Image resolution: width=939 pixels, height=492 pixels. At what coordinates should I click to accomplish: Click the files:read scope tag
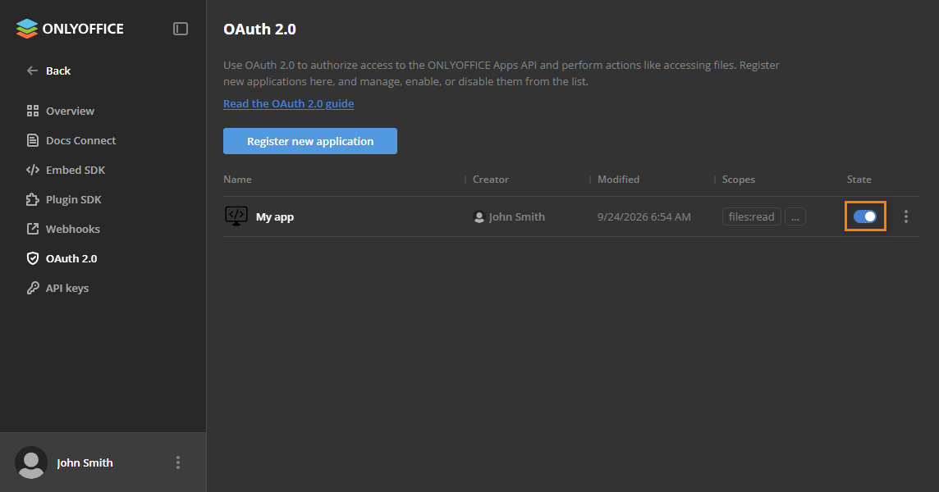pyautogui.click(x=752, y=216)
